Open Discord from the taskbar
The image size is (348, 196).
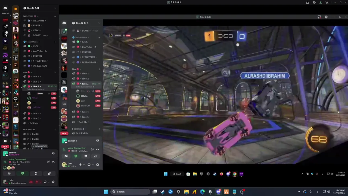(x=218, y=192)
